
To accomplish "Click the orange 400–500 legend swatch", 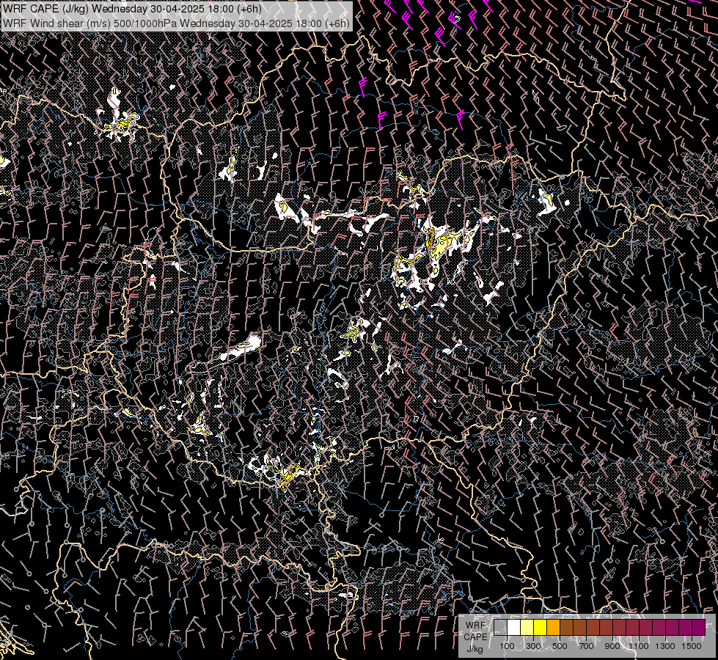I will [x=553, y=627].
